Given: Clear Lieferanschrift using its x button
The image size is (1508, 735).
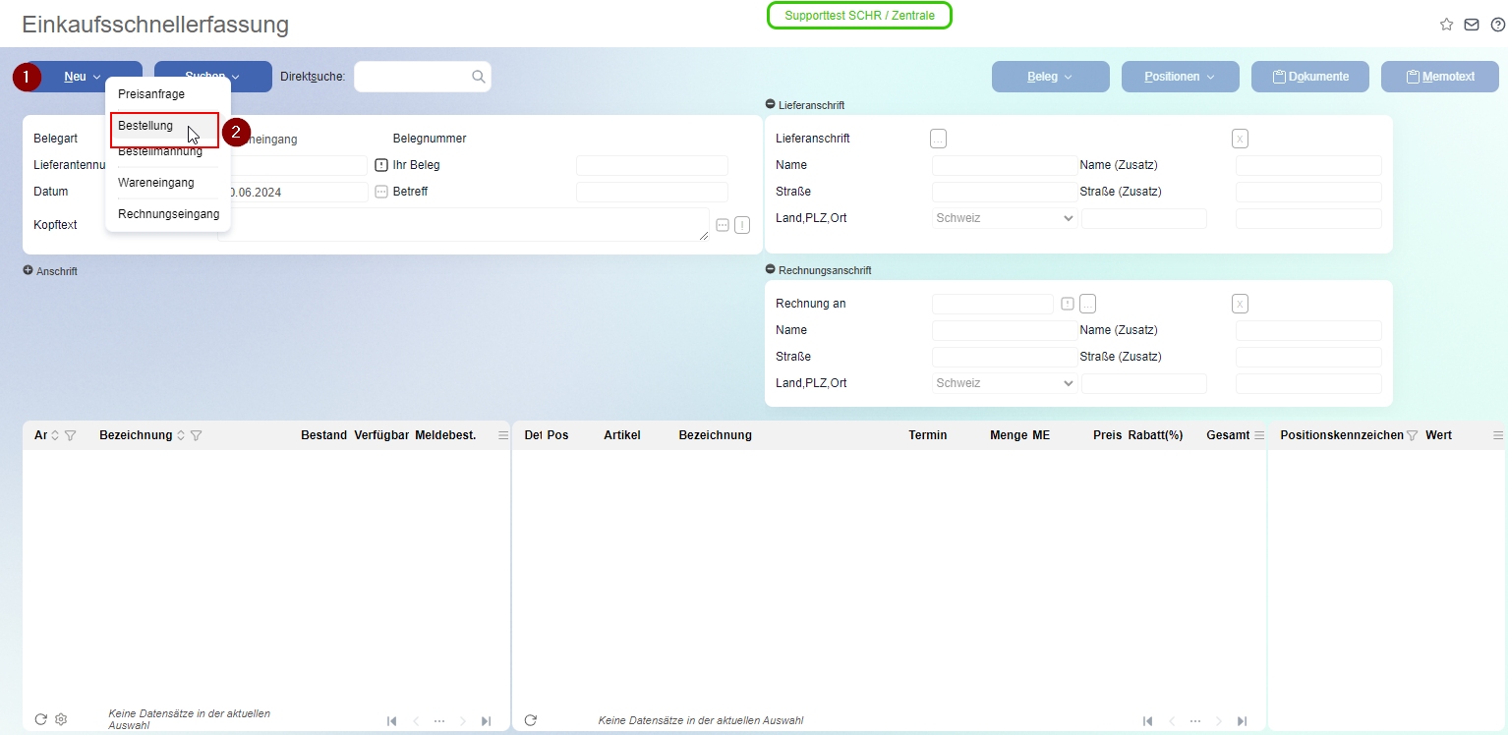Looking at the screenshot, I should pyautogui.click(x=1240, y=139).
